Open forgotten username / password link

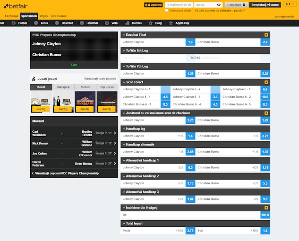coord(220,11)
